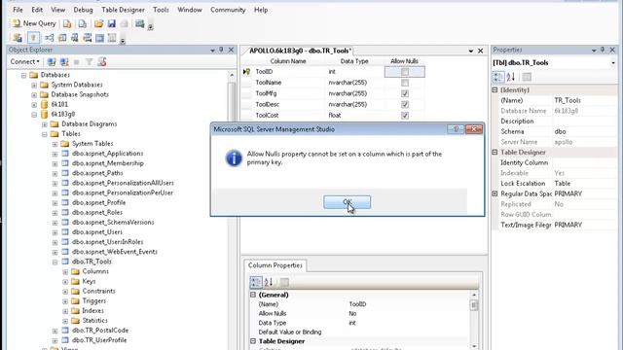The image size is (623, 350).
Task: Click the help question mark button in dialog title
Action: point(456,129)
